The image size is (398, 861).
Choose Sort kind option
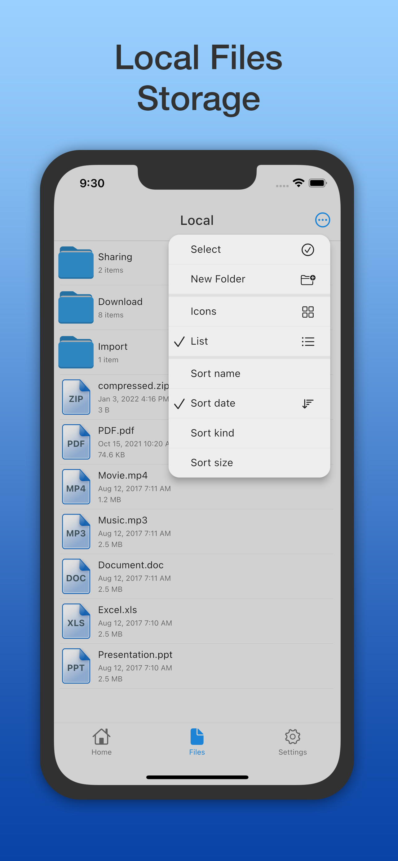click(249, 433)
